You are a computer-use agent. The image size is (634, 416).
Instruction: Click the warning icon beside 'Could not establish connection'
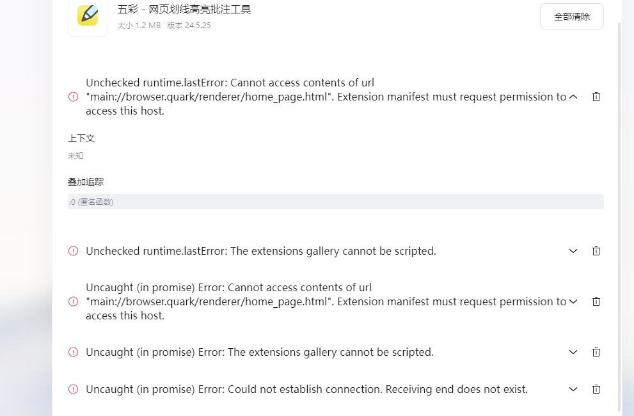[x=73, y=389]
